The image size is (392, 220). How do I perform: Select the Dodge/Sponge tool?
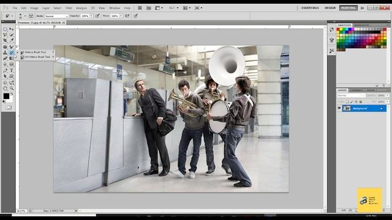(12, 64)
